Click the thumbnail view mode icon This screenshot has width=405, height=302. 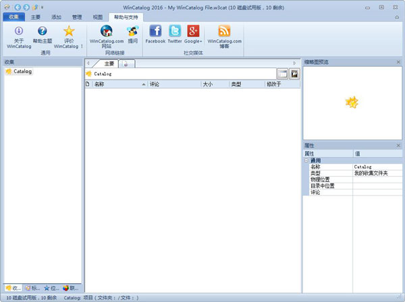coord(294,73)
